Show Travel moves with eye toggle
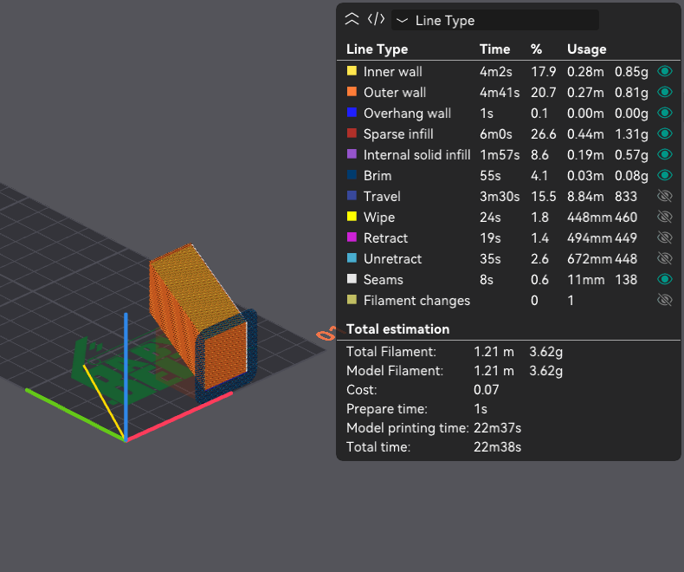The width and height of the screenshot is (684, 572). pyautogui.click(x=664, y=196)
